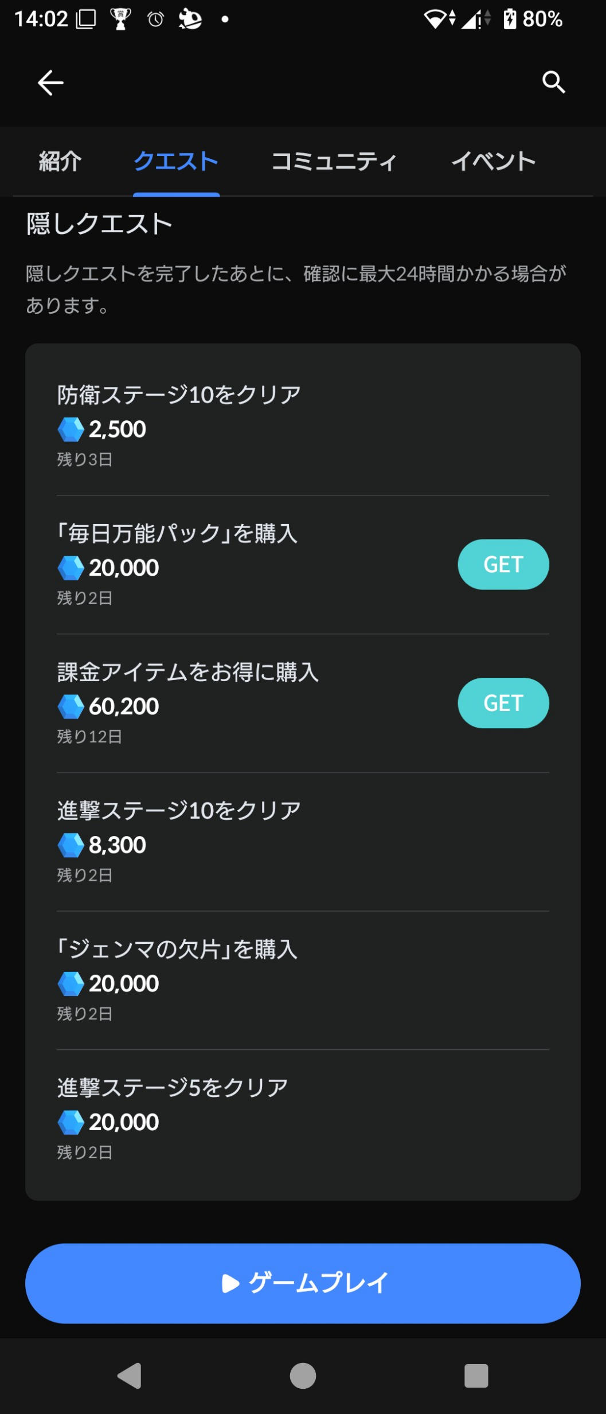Switch to the 紹介 tab
The width and height of the screenshot is (606, 1414).
pos(60,161)
